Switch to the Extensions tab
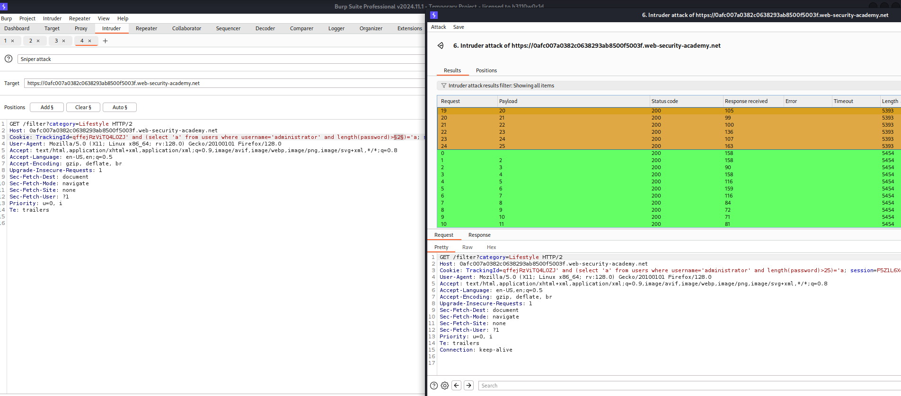 pos(410,28)
